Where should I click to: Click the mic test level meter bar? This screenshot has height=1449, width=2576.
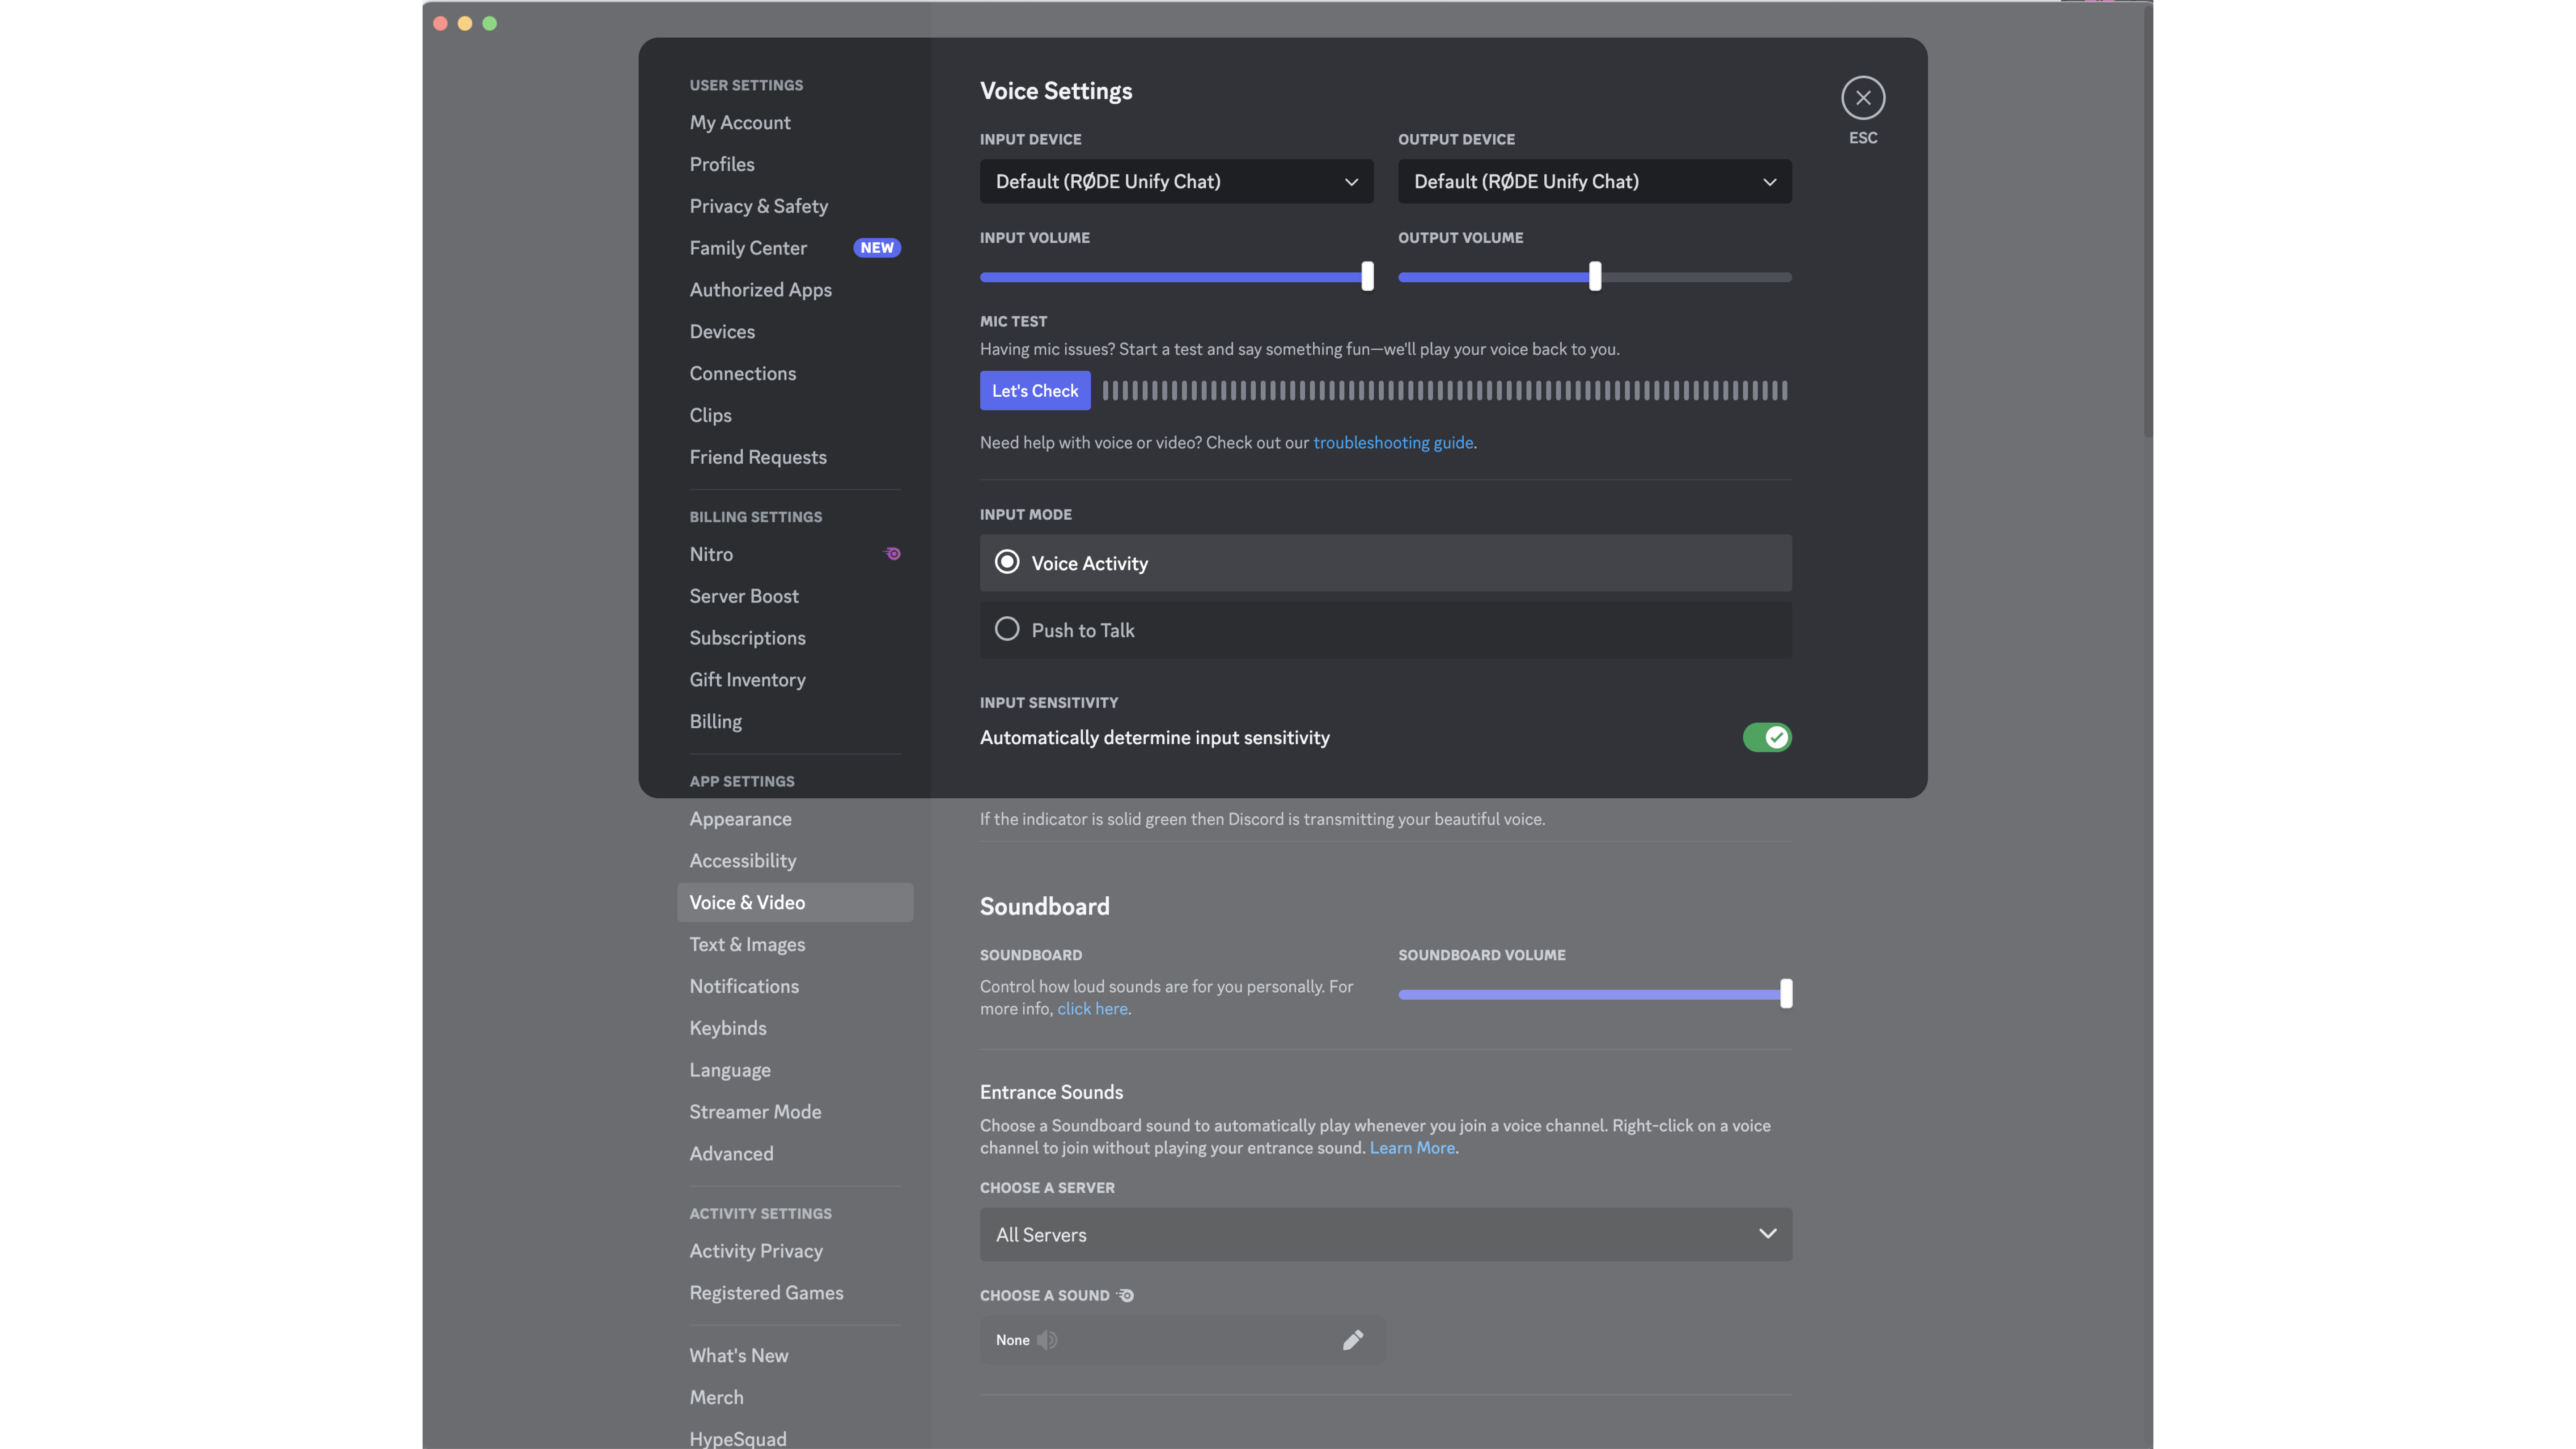click(x=1445, y=391)
